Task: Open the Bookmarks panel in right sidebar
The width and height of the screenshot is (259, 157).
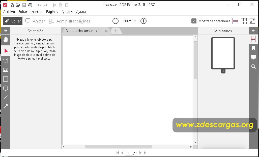Action: (x=253, y=48)
